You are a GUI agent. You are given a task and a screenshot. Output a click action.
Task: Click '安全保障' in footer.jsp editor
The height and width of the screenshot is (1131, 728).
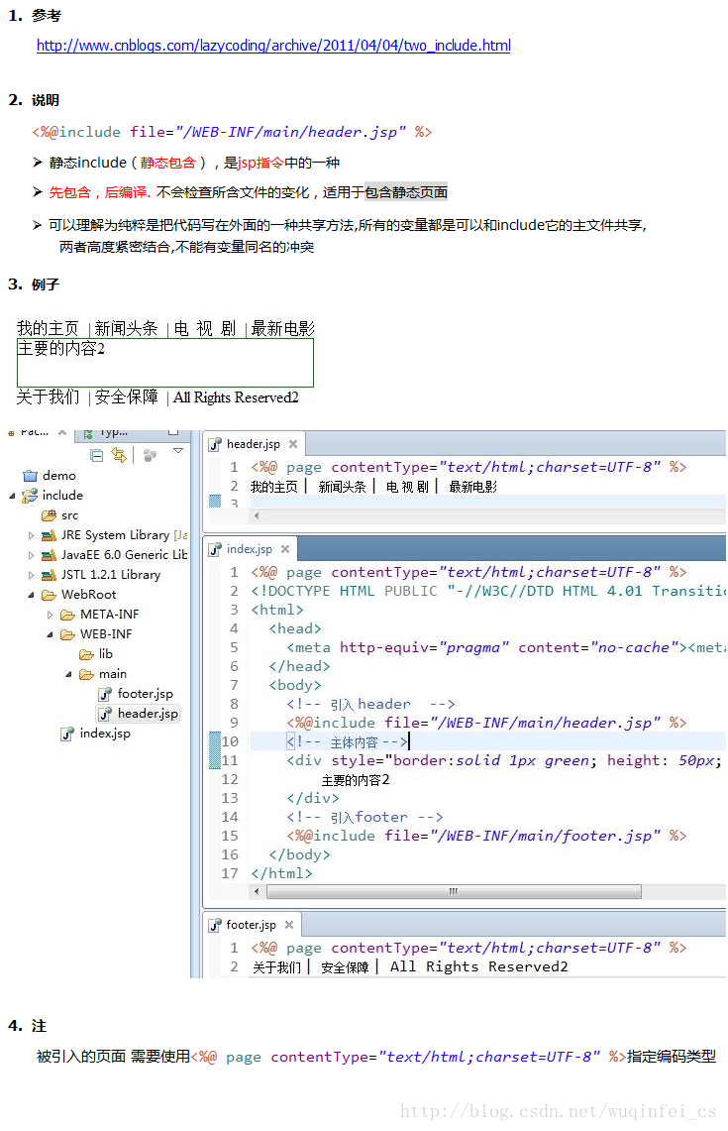coord(345,967)
